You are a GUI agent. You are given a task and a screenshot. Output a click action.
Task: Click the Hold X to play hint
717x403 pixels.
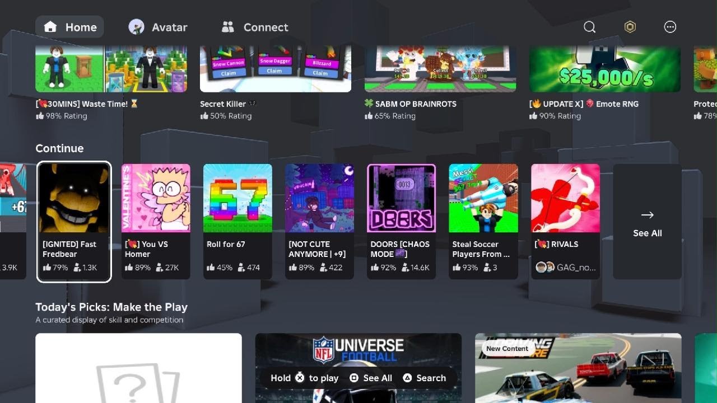(x=304, y=378)
